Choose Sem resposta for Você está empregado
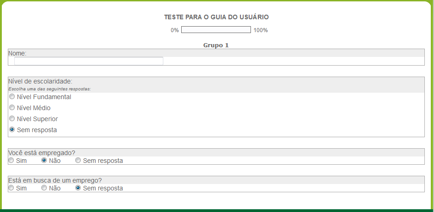The height and width of the screenshot is (212, 434). click(78, 161)
